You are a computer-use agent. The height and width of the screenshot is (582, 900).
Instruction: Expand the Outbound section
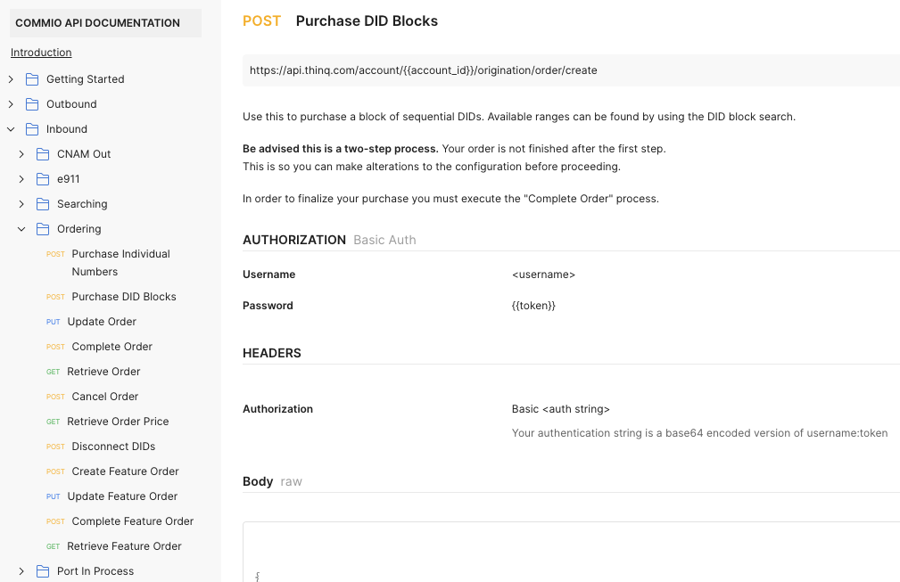[11, 103]
